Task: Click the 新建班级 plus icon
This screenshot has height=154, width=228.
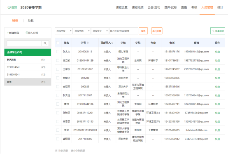Action: [8, 33]
